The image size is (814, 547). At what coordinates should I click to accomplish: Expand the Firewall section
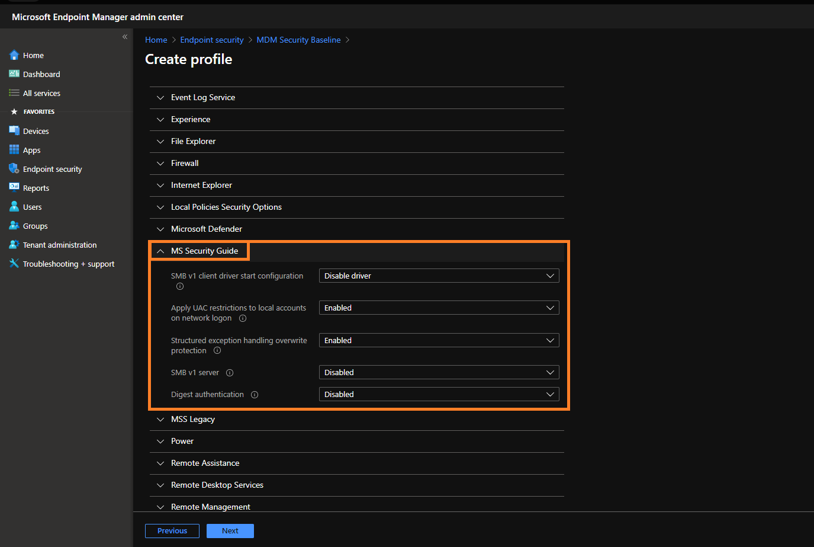(357, 163)
